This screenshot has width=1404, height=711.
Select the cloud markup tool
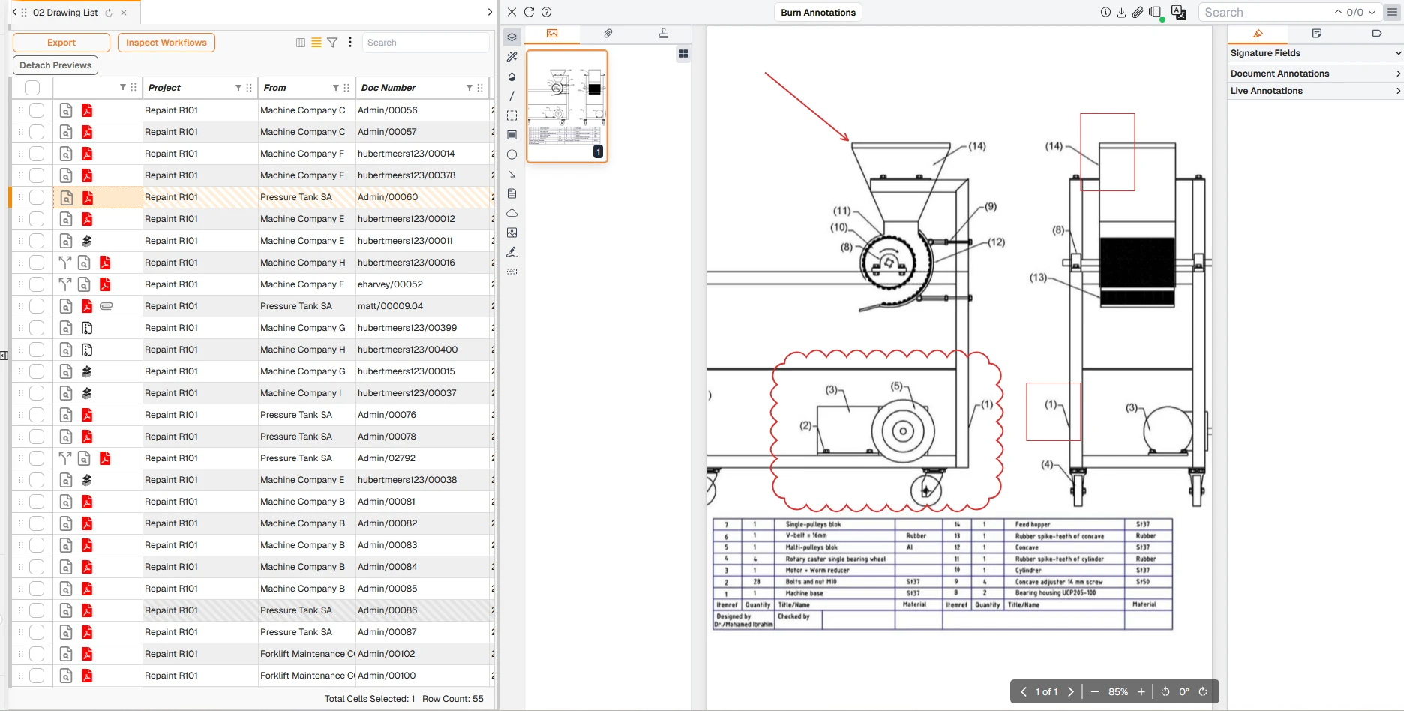pyautogui.click(x=511, y=213)
